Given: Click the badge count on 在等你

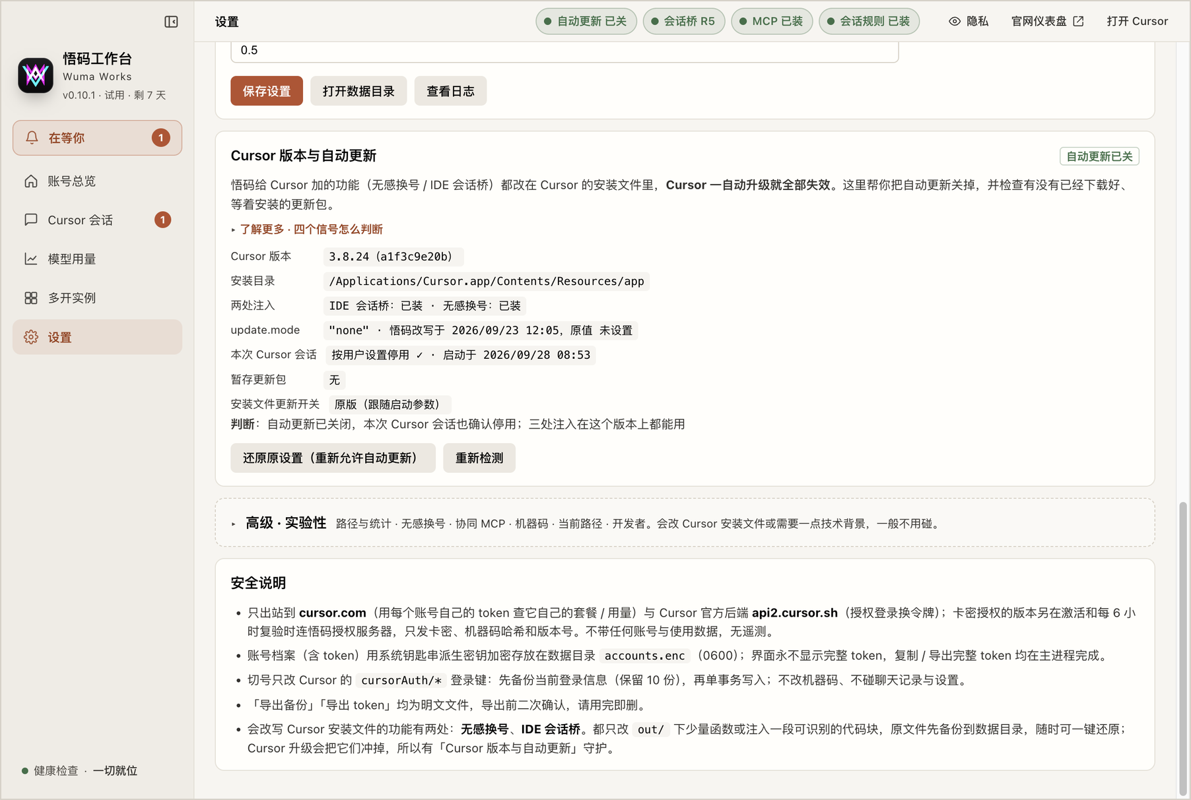Looking at the screenshot, I should tap(160, 138).
